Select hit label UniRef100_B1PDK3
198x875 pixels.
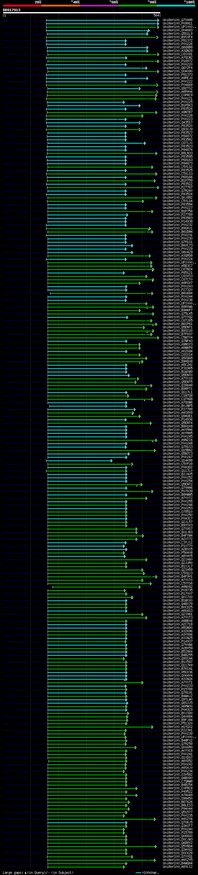click(178, 105)
